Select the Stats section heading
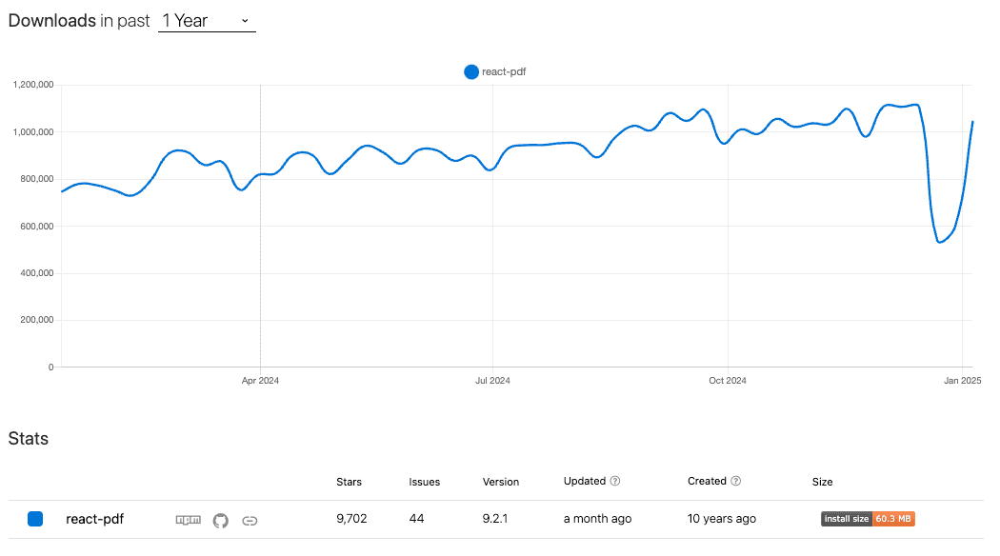The image size is (1000, 556). pos(29,439)
